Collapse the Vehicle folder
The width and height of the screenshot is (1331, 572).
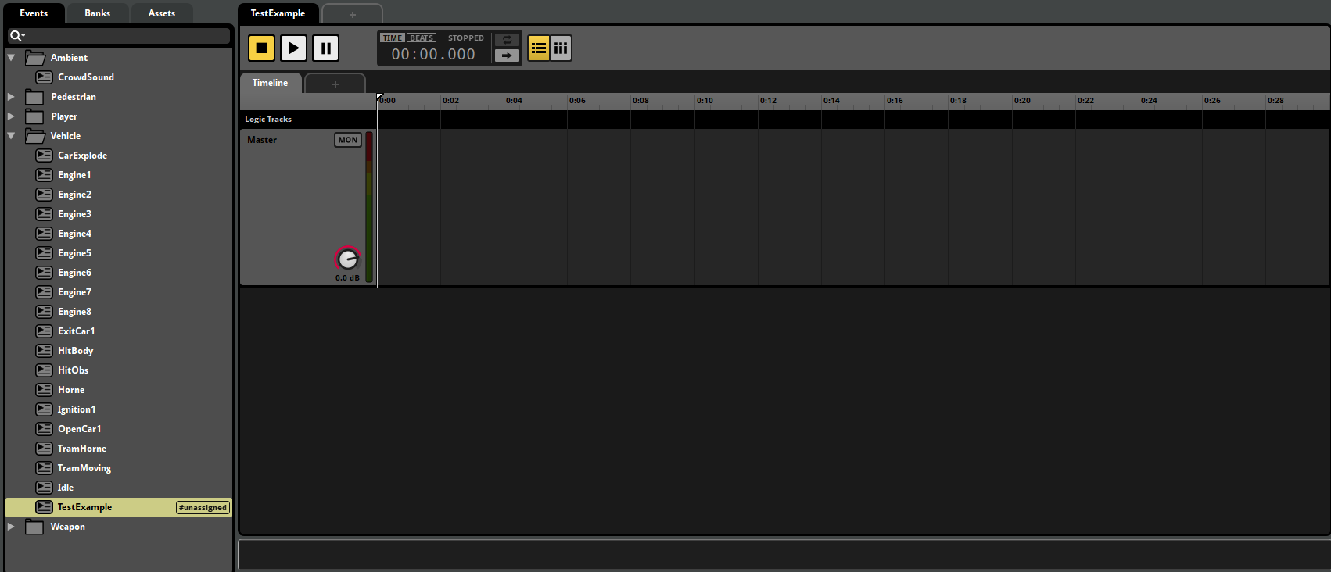[11, 136]
